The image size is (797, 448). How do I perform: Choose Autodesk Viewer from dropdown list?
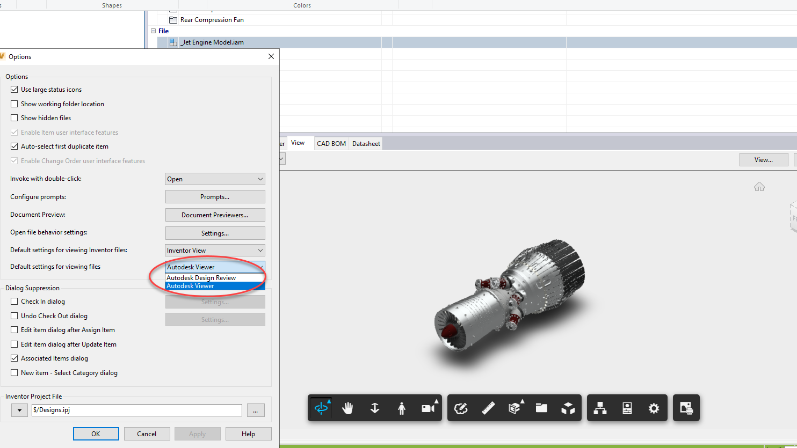[x=215, y=286]
